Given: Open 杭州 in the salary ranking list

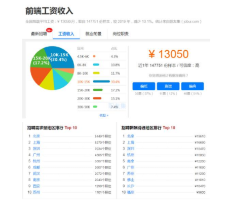Looking at the screenshot, I should click(131, 155).
